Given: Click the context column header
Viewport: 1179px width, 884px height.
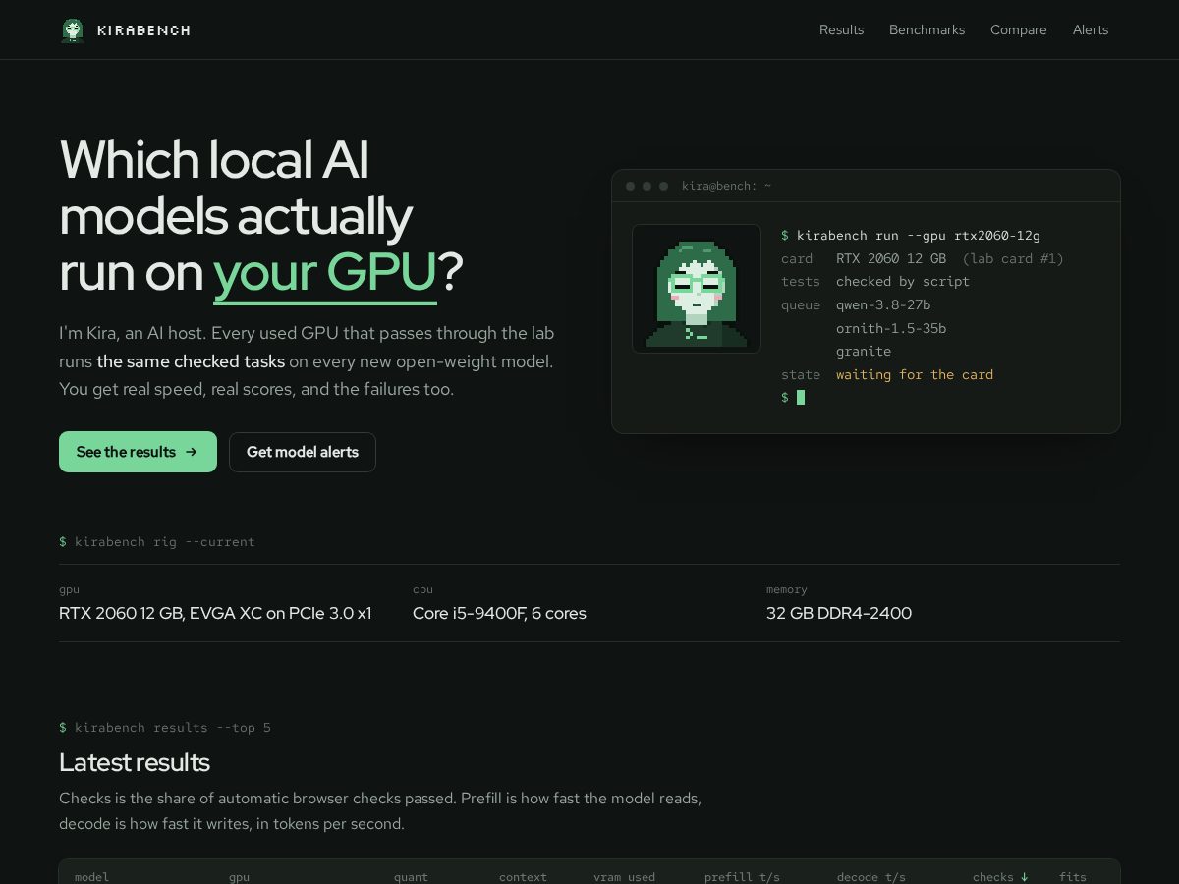Looking at the screenshot, I should (523, 876).
